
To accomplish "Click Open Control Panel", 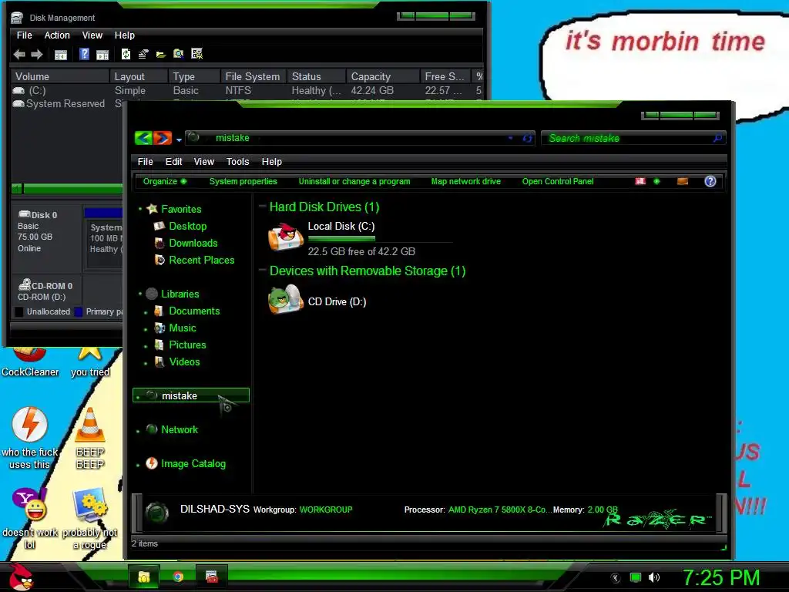I will click(x=558, y=181).
